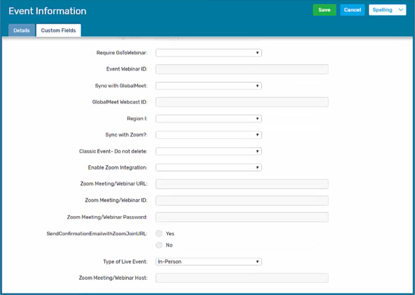Screen dimensions: 415x295
Task: Expand the Require GoToWebinar dropdown
Action: click(x=208, y=53)
